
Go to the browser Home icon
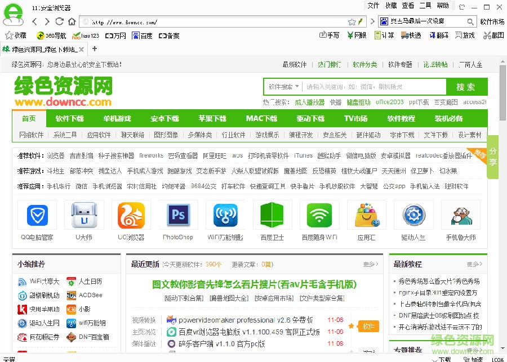pos(72,22)
